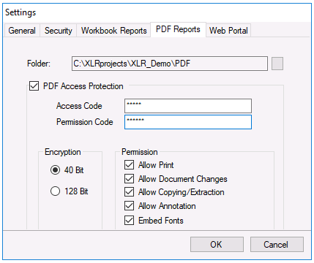
Task: Toggle Allow Copying/Extraction checkbox
Action: pyautogui.click(x=129, y=192)
